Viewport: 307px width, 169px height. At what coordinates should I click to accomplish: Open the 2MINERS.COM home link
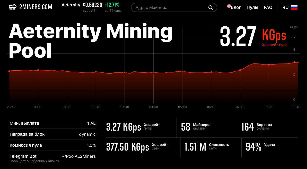(36, 7)
